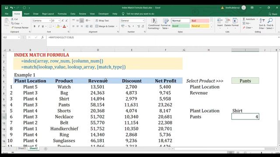Apply the red font color
The height and width of the screenshot is (157, 280).
click(64, 26)
